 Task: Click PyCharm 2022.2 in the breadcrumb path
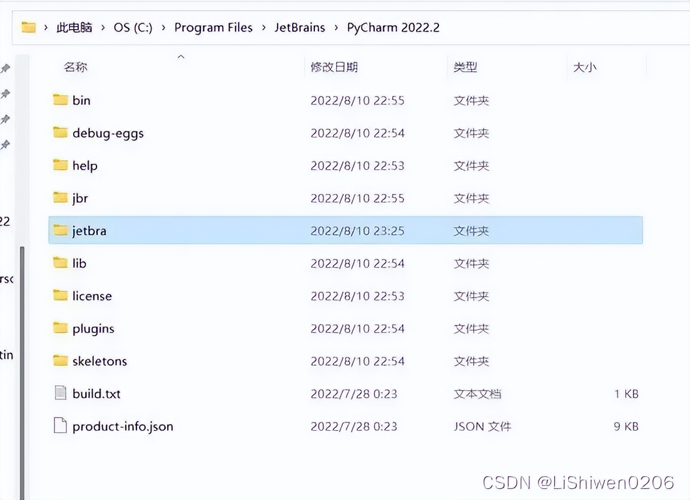coord(394,27)
